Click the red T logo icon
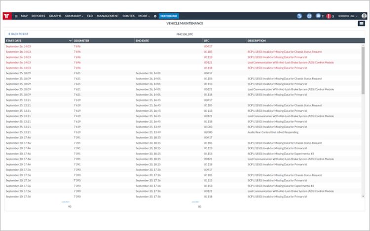The image size is (370, 231). (x=7, y=16)
